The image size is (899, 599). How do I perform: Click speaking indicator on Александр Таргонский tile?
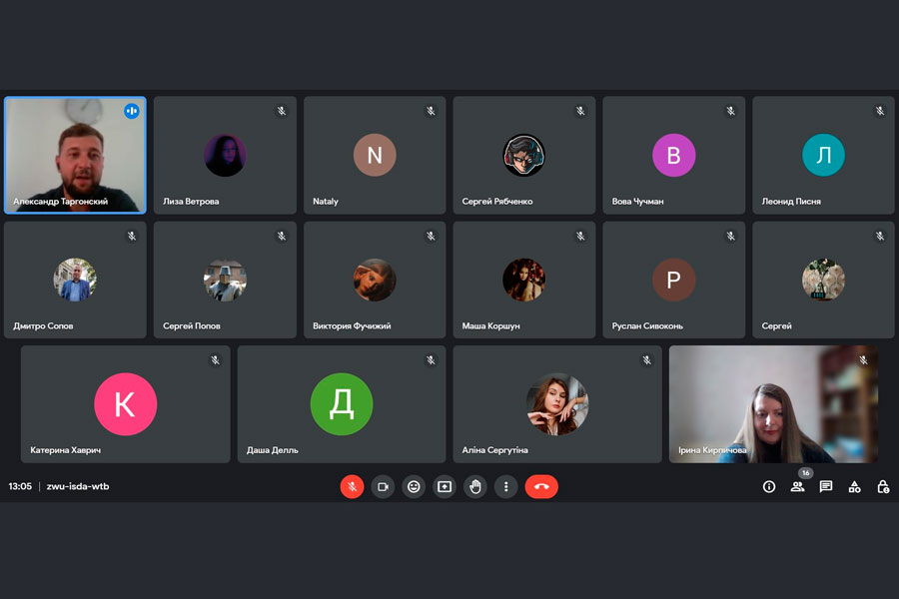pos(131,111)
